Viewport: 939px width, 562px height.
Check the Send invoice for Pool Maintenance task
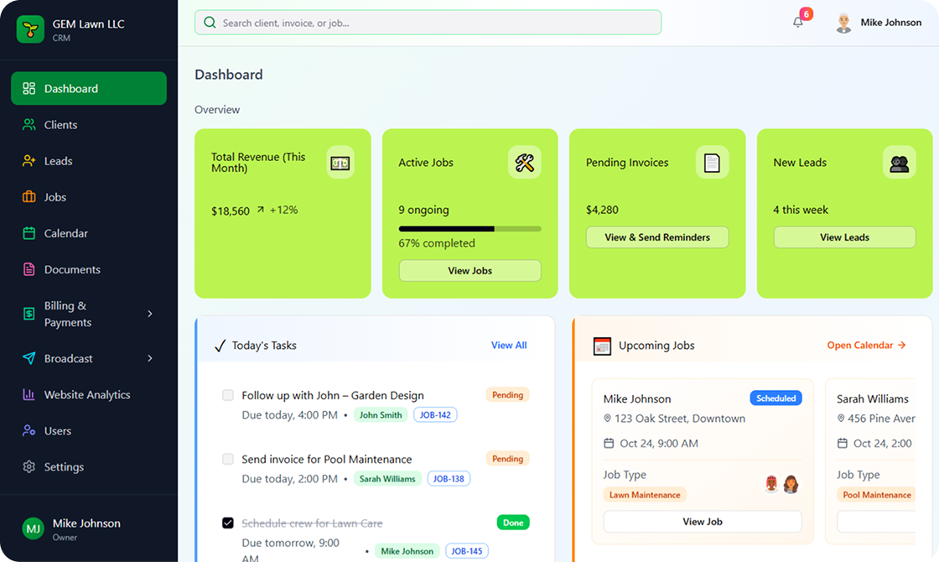pos(228,459)
